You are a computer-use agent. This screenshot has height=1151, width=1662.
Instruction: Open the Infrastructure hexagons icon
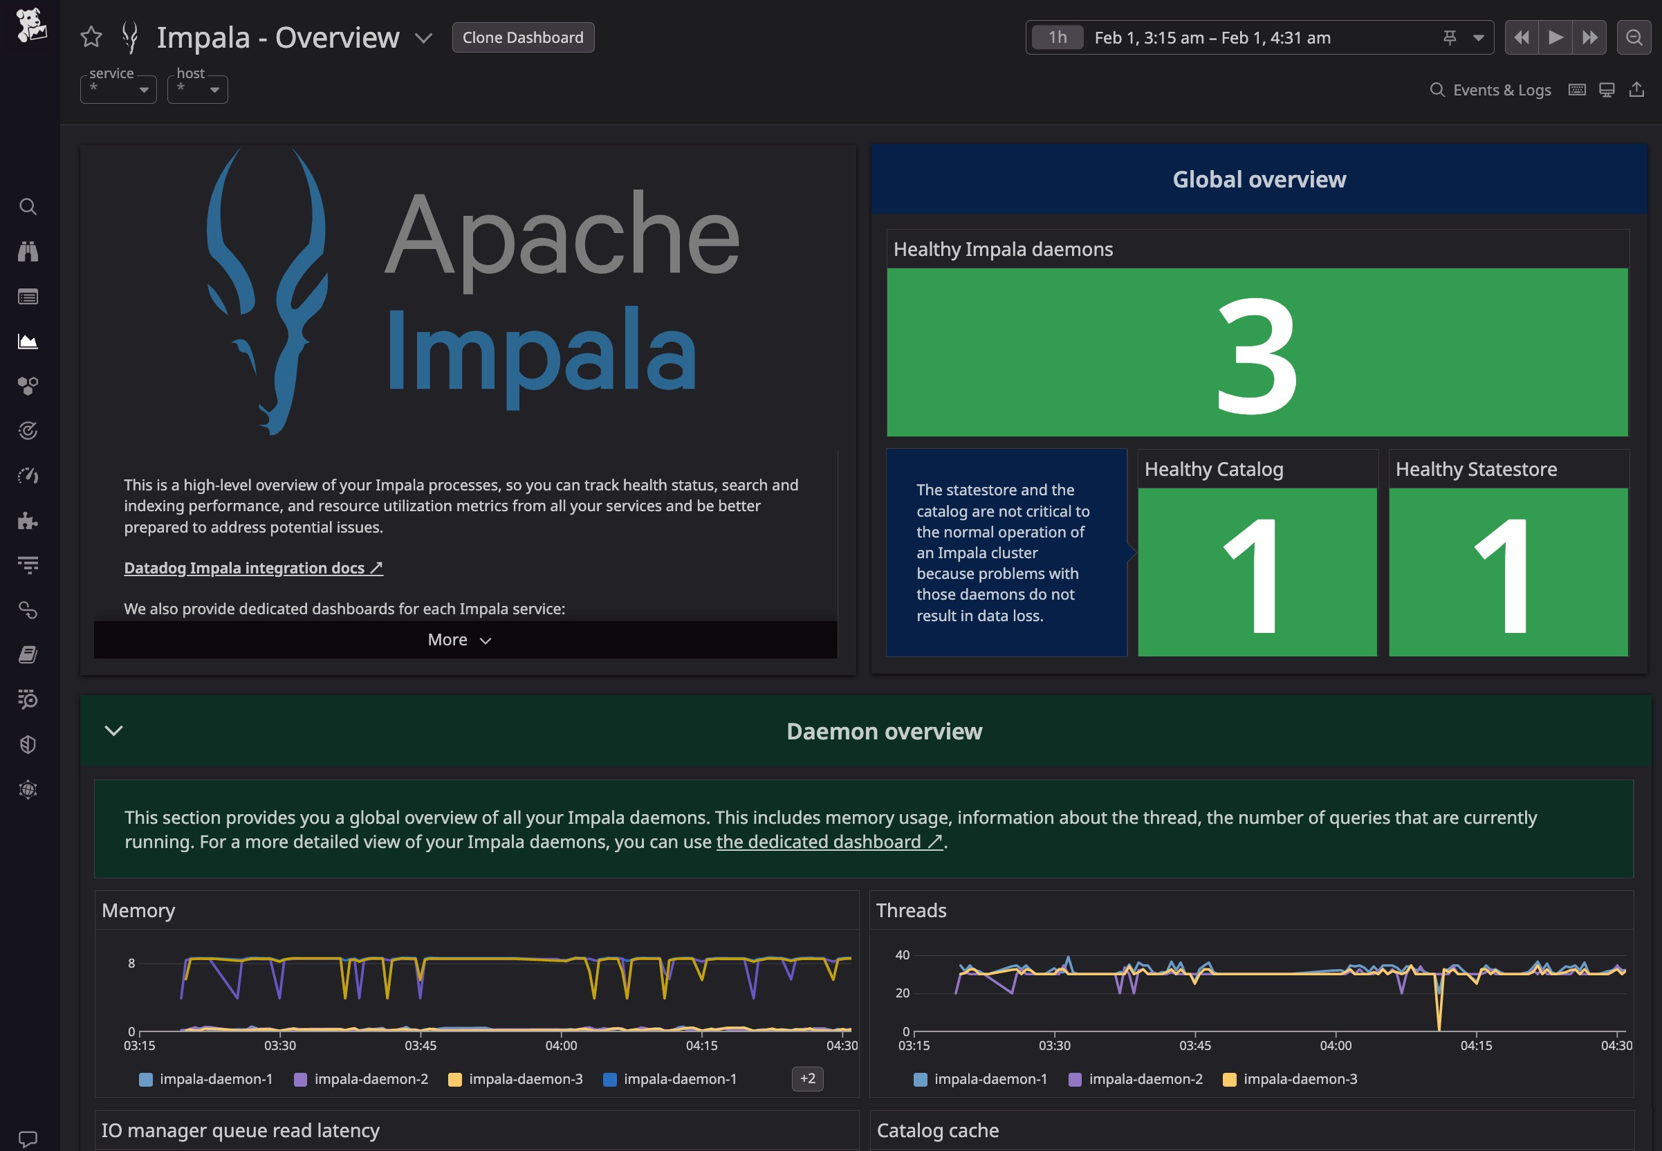pyautogui.click(x=29, y=386)
